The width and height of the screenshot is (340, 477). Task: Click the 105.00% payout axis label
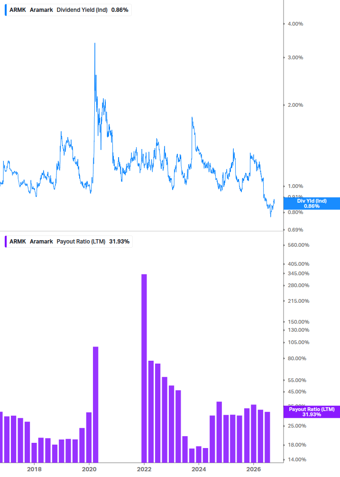point(298,342)
